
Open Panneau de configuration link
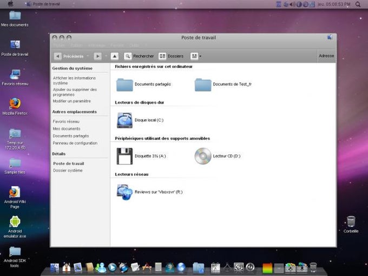click(75, 143)
